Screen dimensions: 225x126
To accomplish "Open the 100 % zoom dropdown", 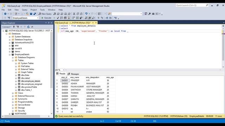I will coord(63,70).
